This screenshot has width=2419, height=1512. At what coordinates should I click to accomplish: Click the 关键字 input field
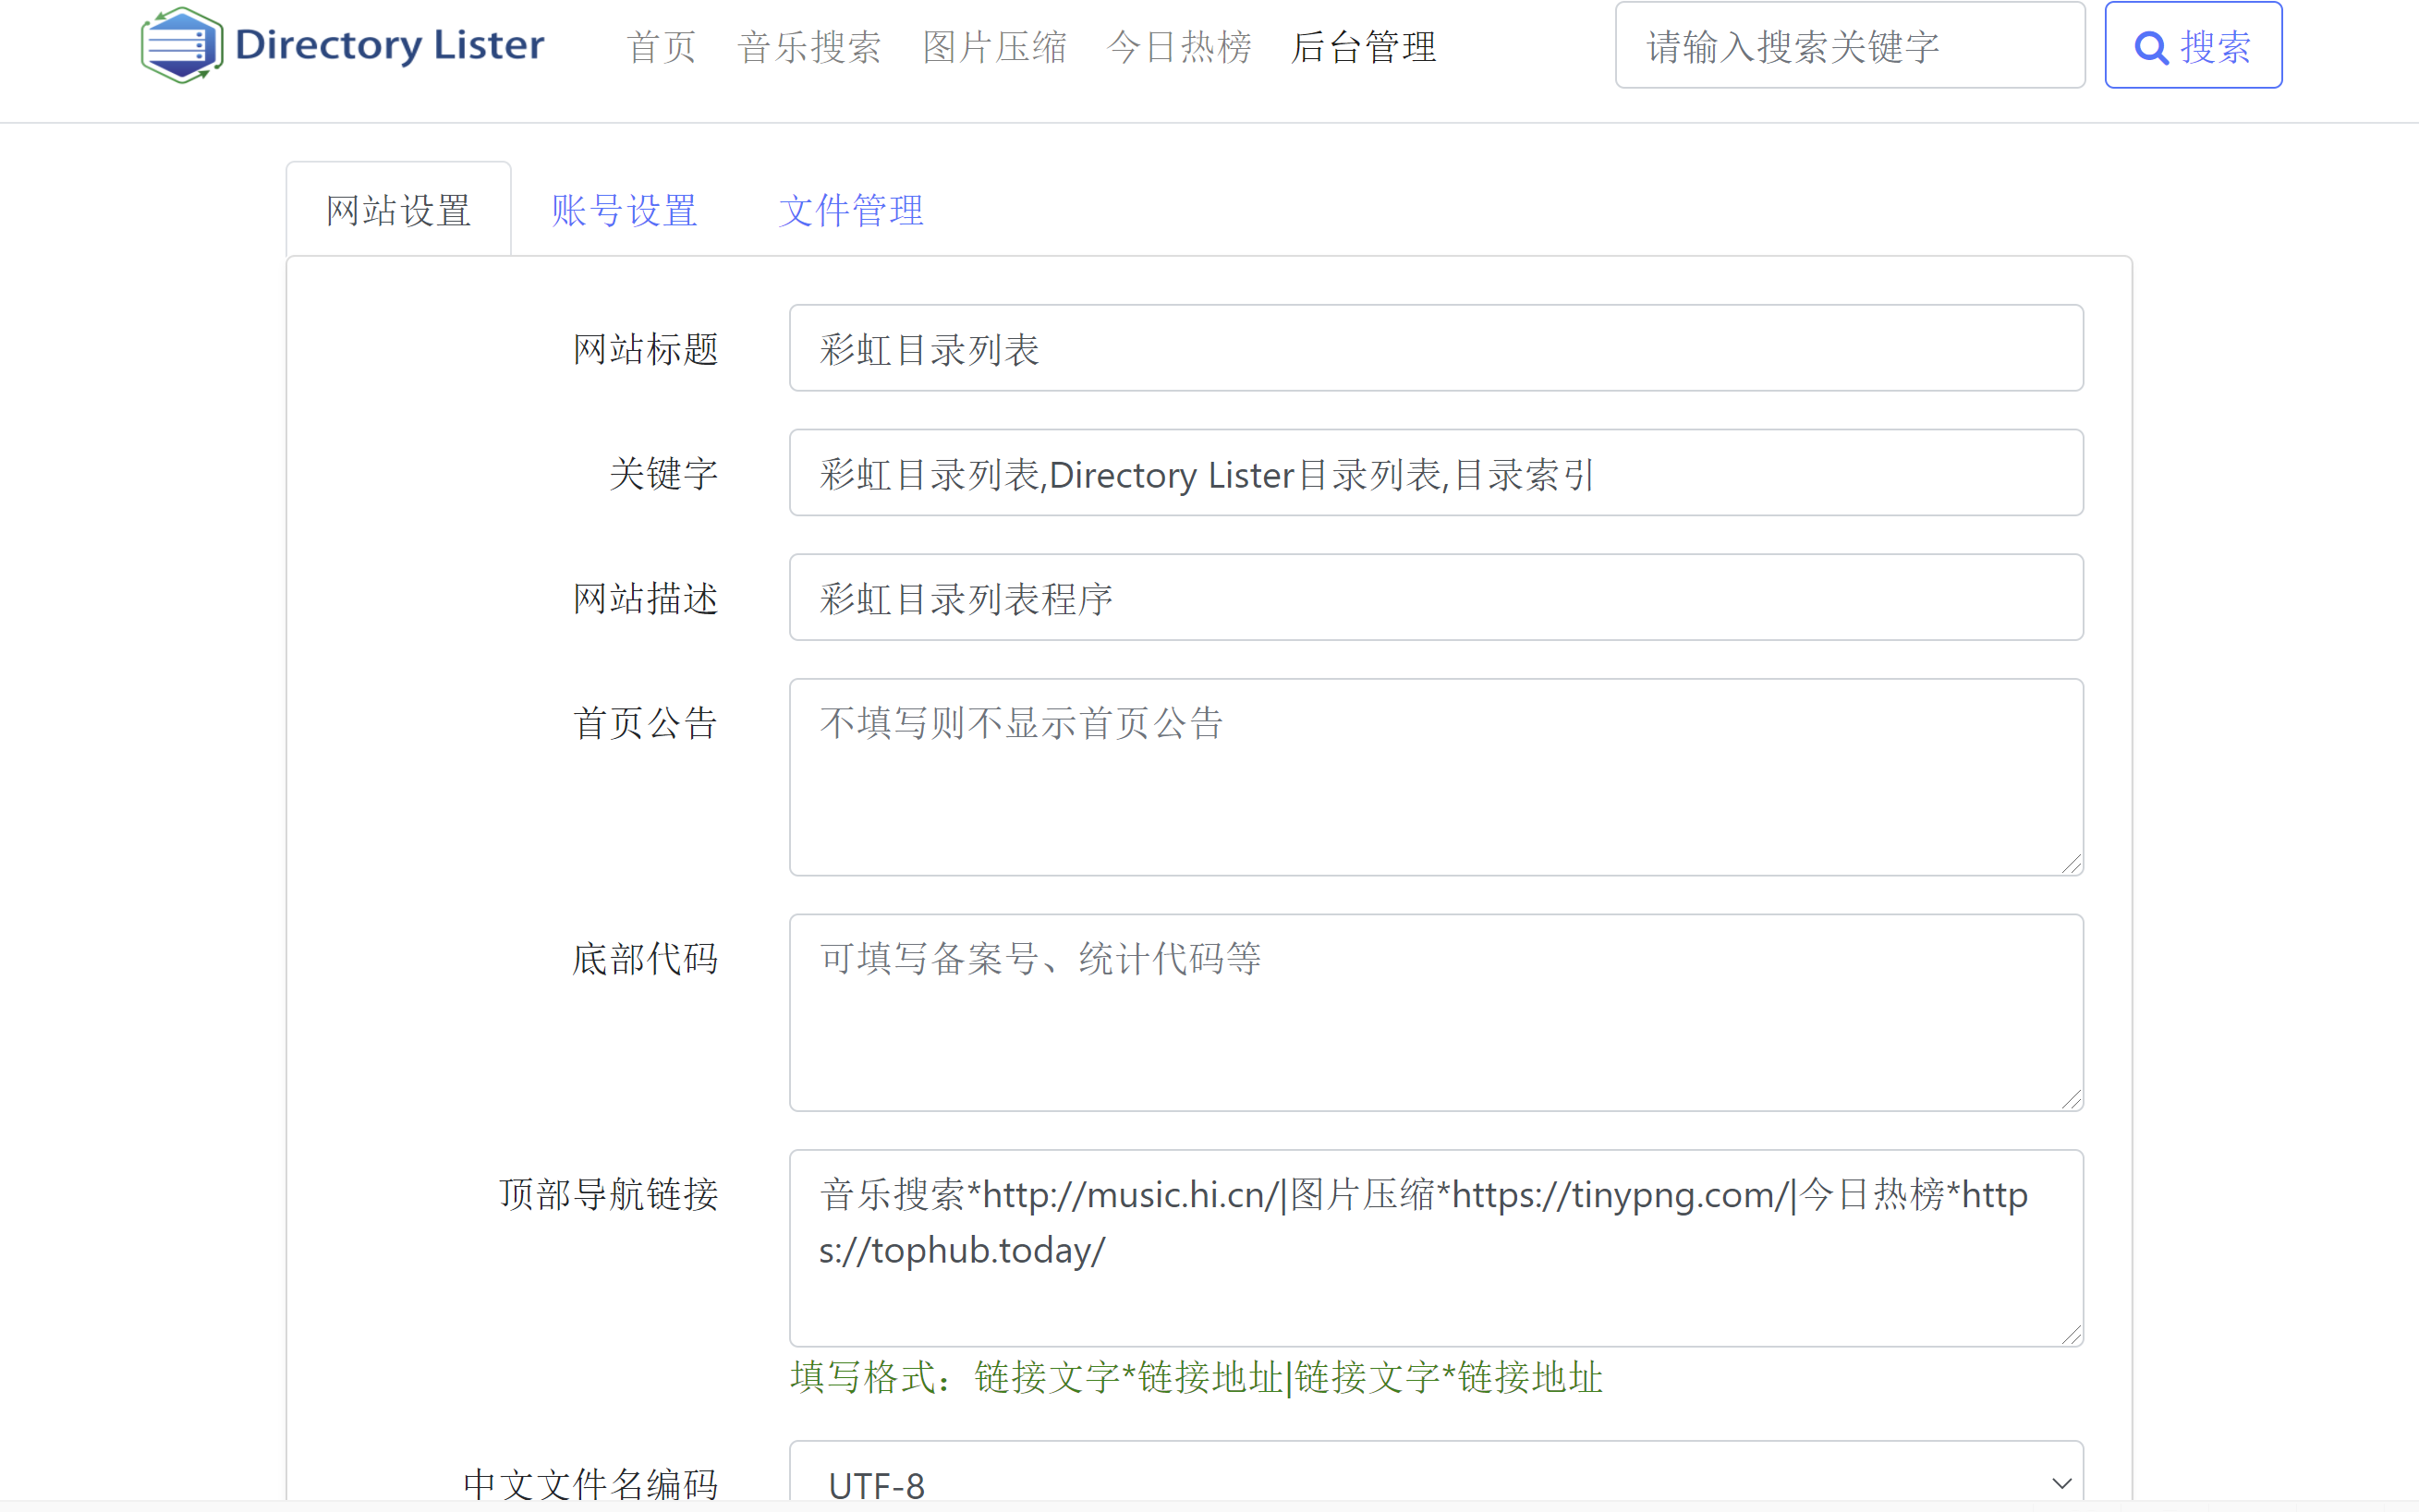(x=1436, y=474)
